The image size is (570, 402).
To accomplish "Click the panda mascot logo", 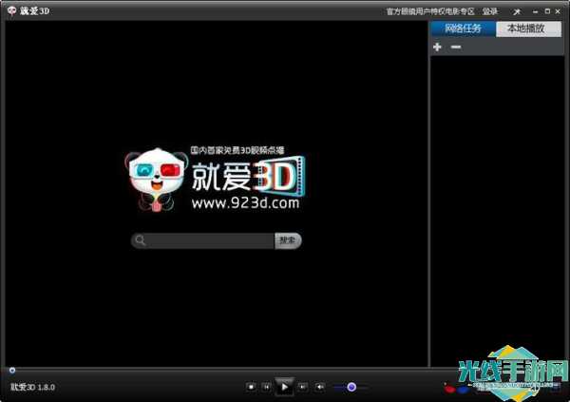I will click(157, 180).
